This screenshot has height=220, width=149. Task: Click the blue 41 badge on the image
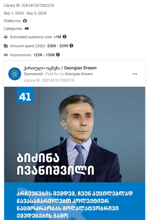[x=25, y=95]
